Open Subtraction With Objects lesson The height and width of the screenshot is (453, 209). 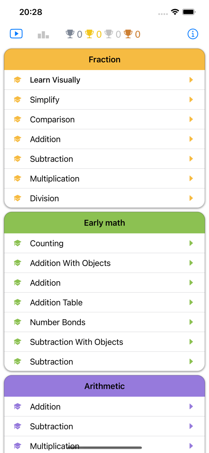click(x=76, y=342)
